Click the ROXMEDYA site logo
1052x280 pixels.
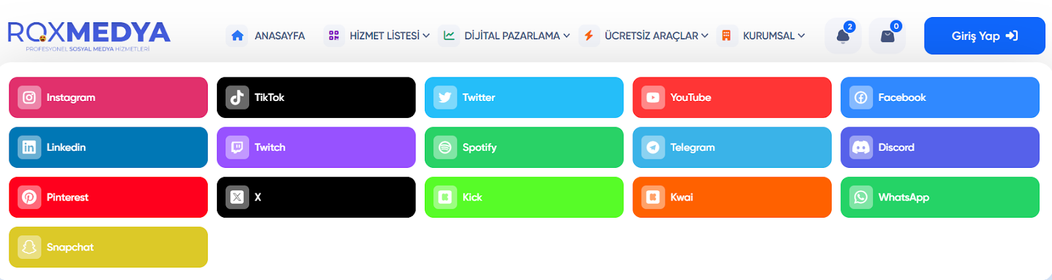pos(89,35)
